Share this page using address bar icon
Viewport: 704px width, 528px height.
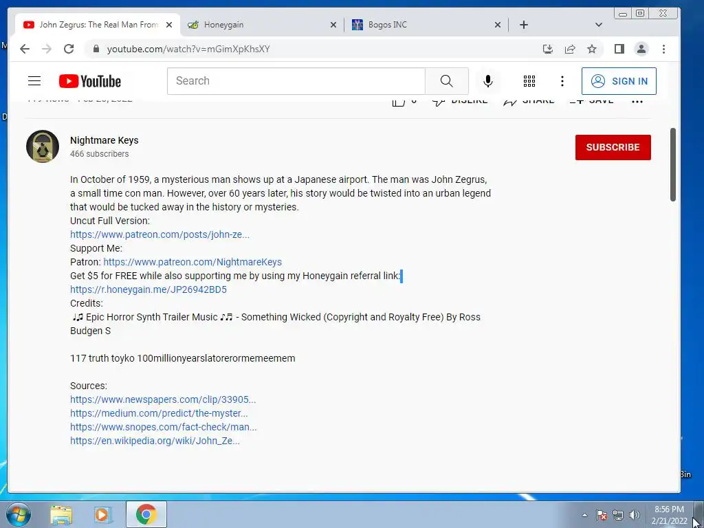[570, 49]
